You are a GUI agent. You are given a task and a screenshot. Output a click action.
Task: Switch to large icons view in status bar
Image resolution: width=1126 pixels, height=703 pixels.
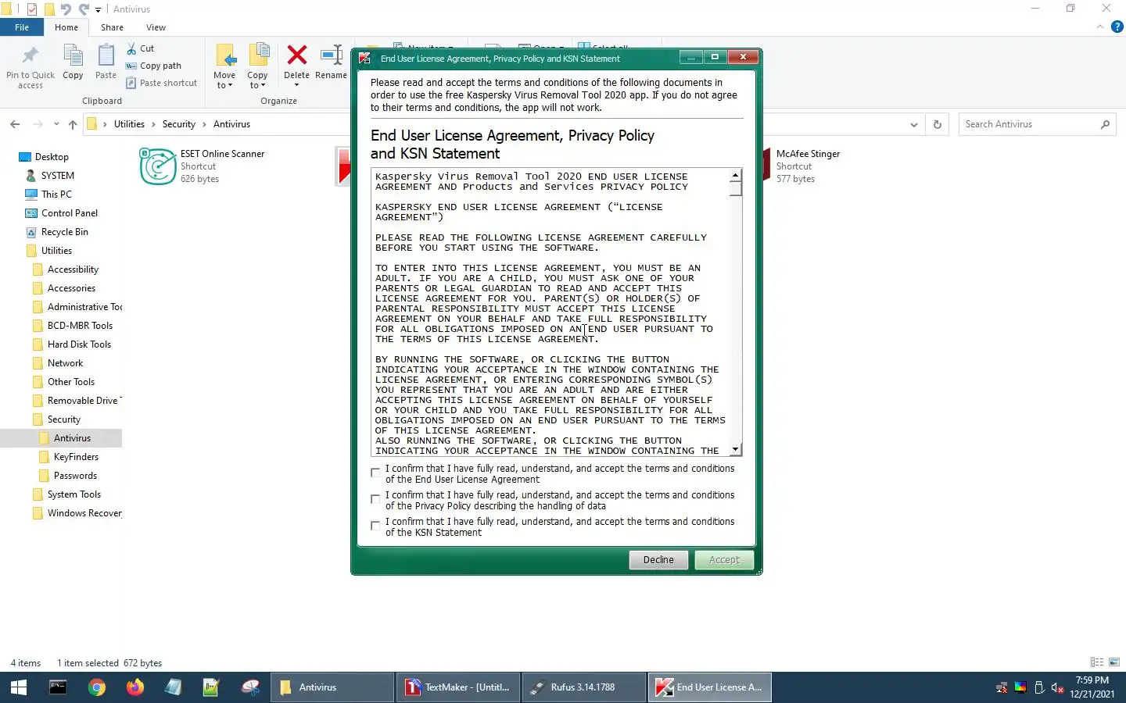pos(1114,662)
